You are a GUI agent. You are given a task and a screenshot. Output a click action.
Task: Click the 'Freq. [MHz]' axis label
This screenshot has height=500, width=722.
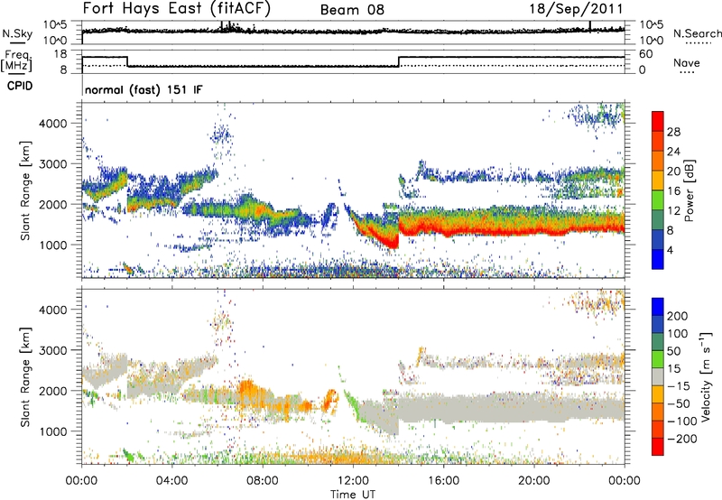point(16,60)
